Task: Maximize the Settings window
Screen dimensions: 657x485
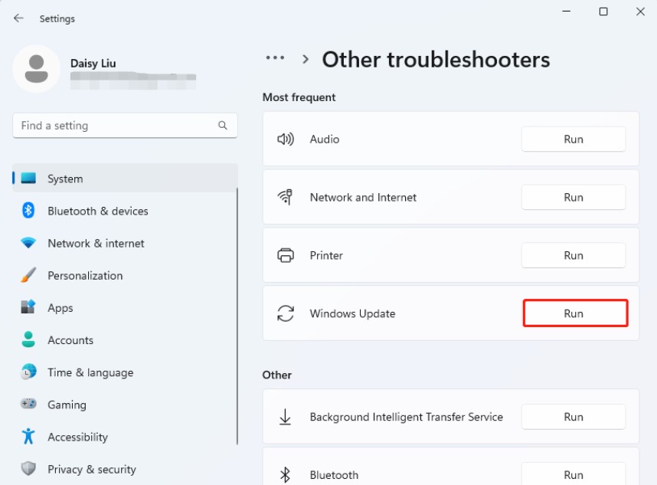Action: pos(603,11)
